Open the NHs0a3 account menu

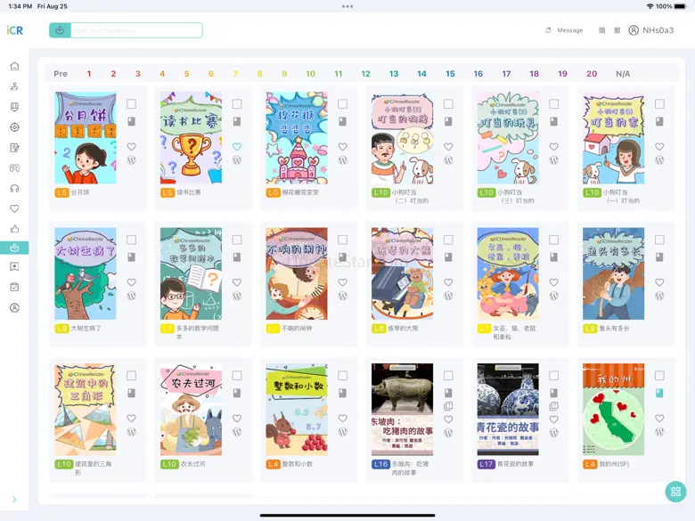coord(651,30)
